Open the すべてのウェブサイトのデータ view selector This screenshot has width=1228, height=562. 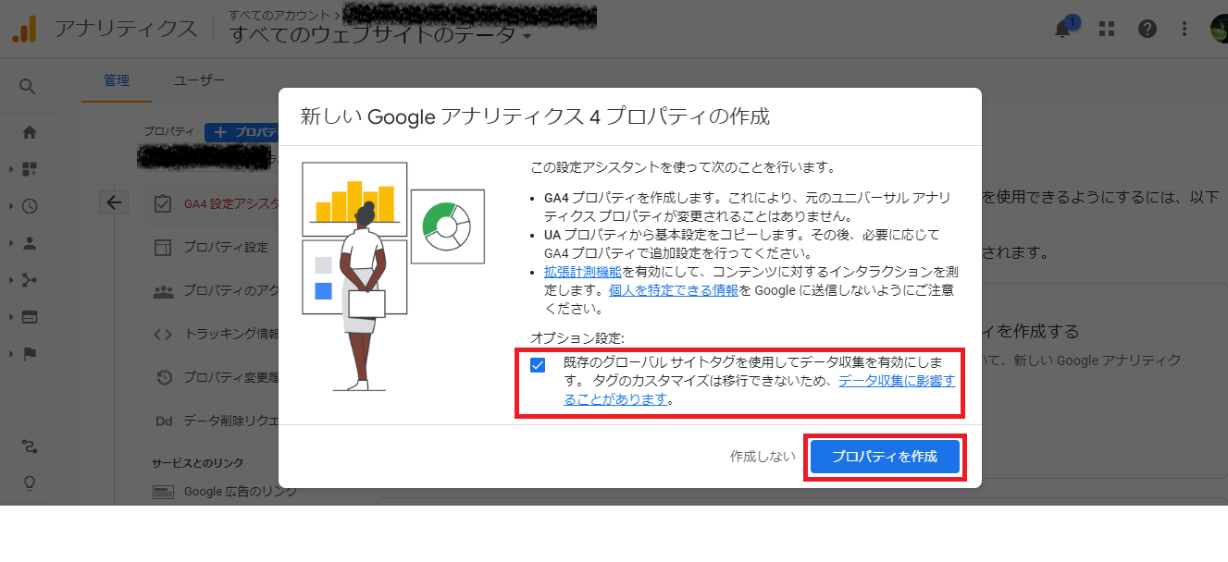click(x=380, y=35)
